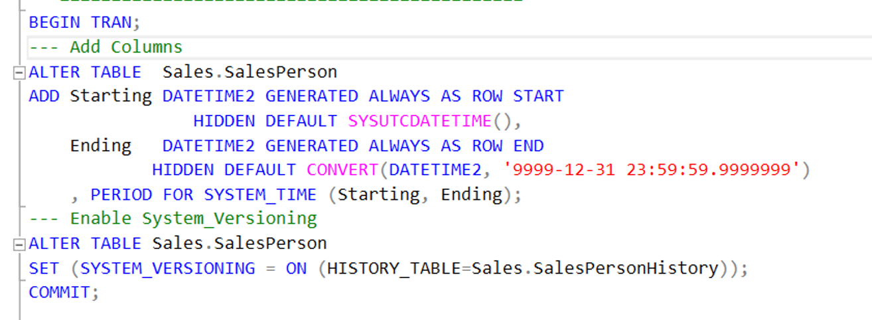Image resolution: width=872 pixels, height=320 pixels.
Task: Click the SYSUTCDATETIME function name
Action: 419,121
